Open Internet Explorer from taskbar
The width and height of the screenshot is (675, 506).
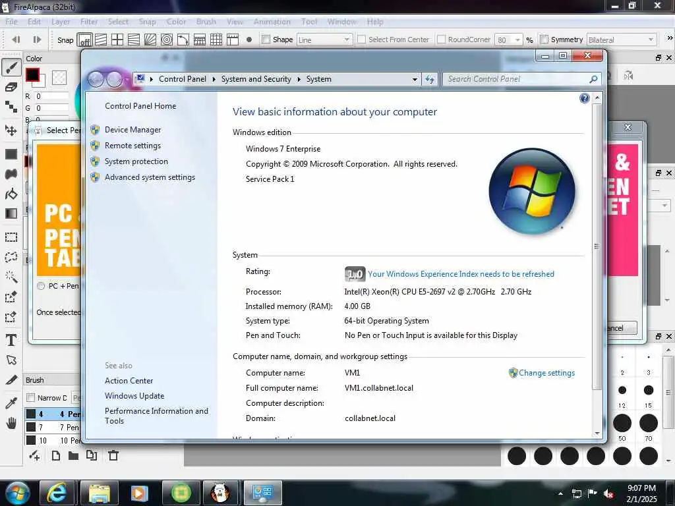pyautogui.click(x=57, y=493)
